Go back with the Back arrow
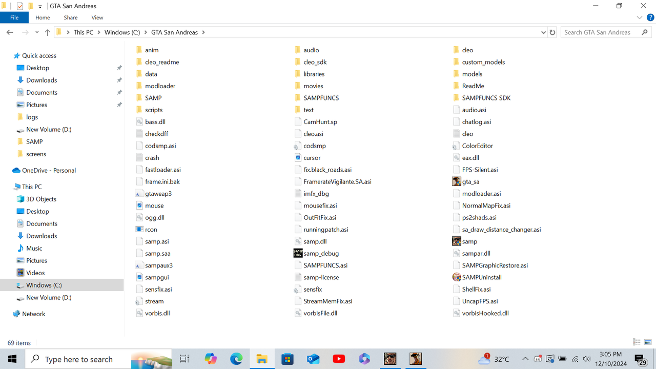Viewport: 656px width, 369px height. (10, 32)
